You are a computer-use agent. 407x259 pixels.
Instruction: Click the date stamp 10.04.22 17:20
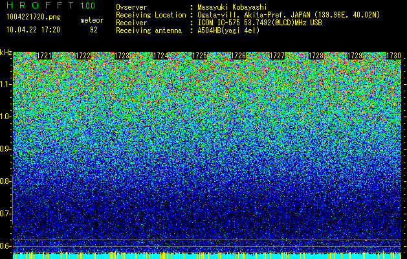click(33, 30)
